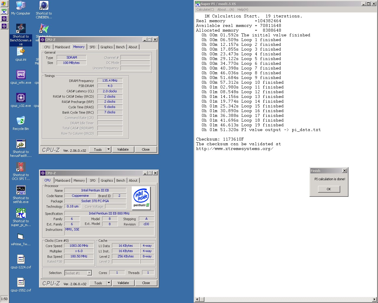Screen dimensions: 378x303
Task: Click the Super PI taskbar icon
Action: tap(4, 11)
